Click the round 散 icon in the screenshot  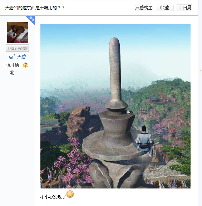128,112
